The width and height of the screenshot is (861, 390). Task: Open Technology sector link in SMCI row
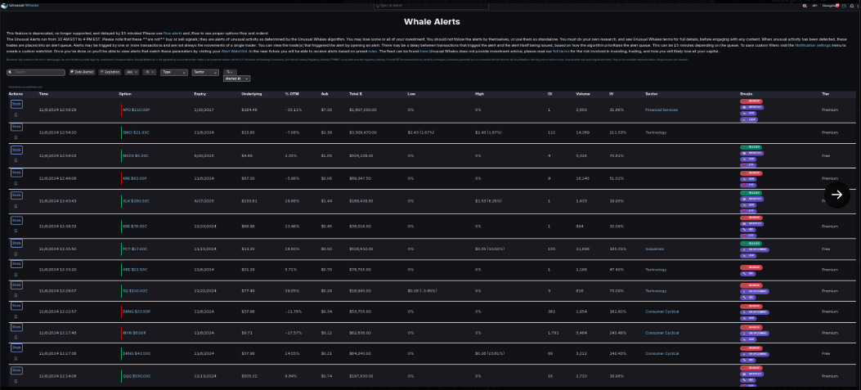tap(656, 132)
